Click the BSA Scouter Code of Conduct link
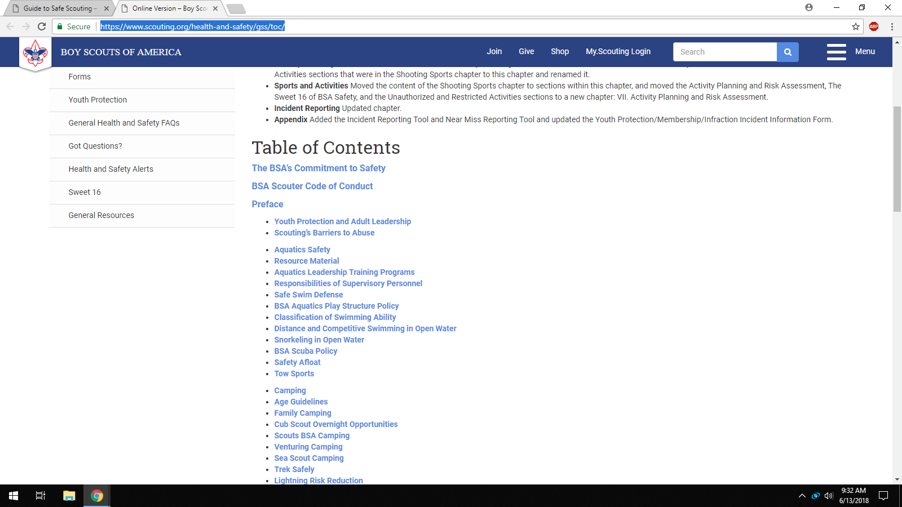 (312, 186)
